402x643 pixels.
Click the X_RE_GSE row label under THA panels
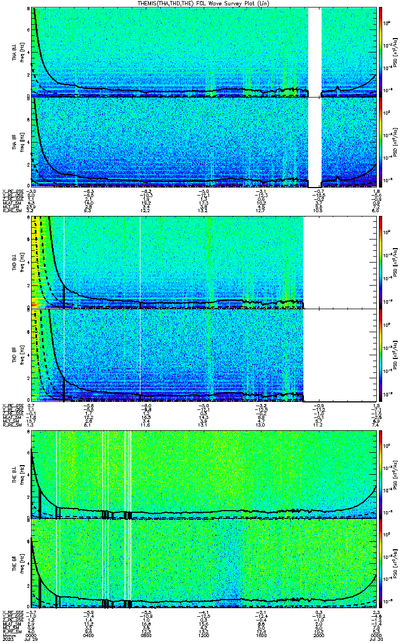[11, 191]
